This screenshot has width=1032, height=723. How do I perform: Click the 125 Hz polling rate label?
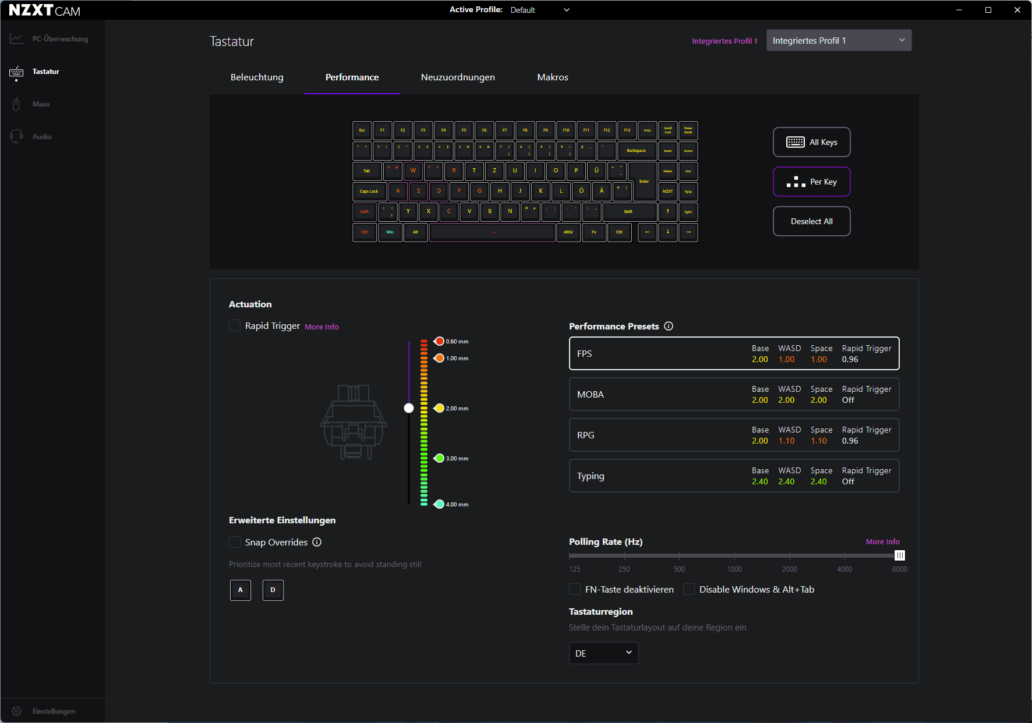click(575, 569)
